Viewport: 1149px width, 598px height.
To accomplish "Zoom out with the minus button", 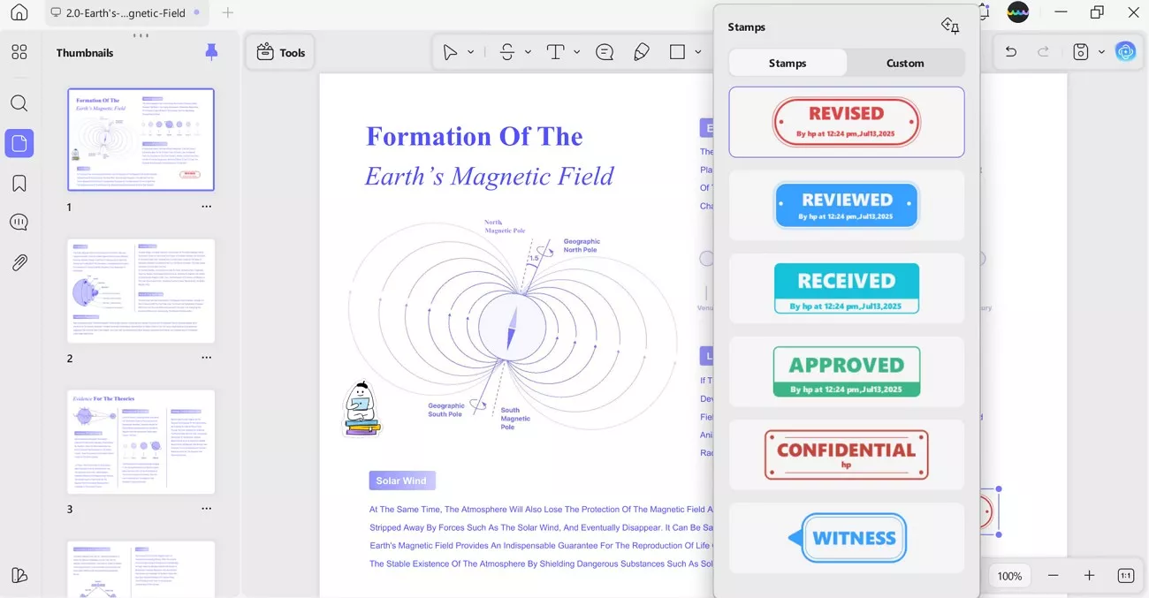I will pyautogui.click(x=1054, y=575).
